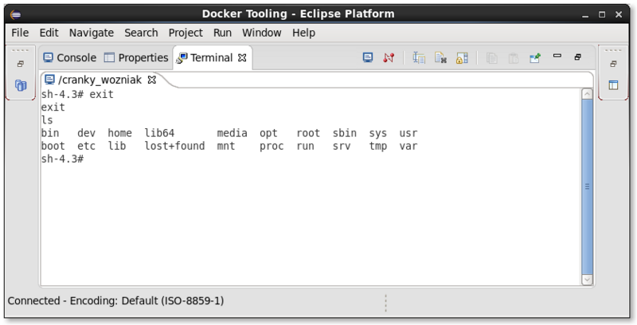Close the Terminal view tab
The height and width of the screenshot is (325, 637).
242,57
